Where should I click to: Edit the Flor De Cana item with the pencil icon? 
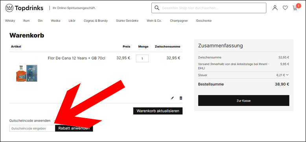[172, 98]
